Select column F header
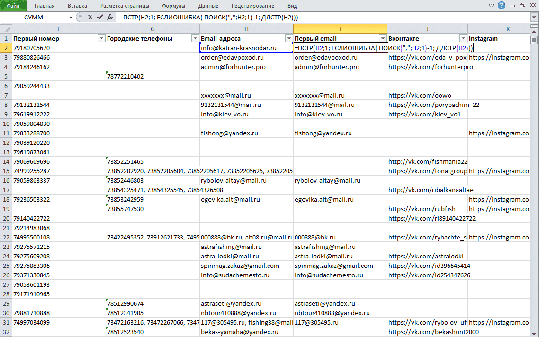The image size is (539, 337). (59, 29)
